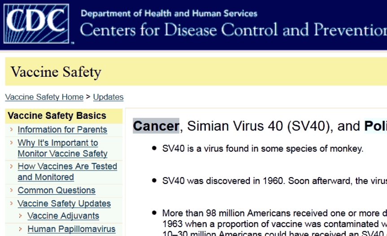Click arrow bullet beside Human Papillomavirus
Screen dimensions: 387x236
pos(21,229)
